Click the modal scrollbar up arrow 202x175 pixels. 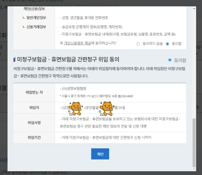pos(194,8)
